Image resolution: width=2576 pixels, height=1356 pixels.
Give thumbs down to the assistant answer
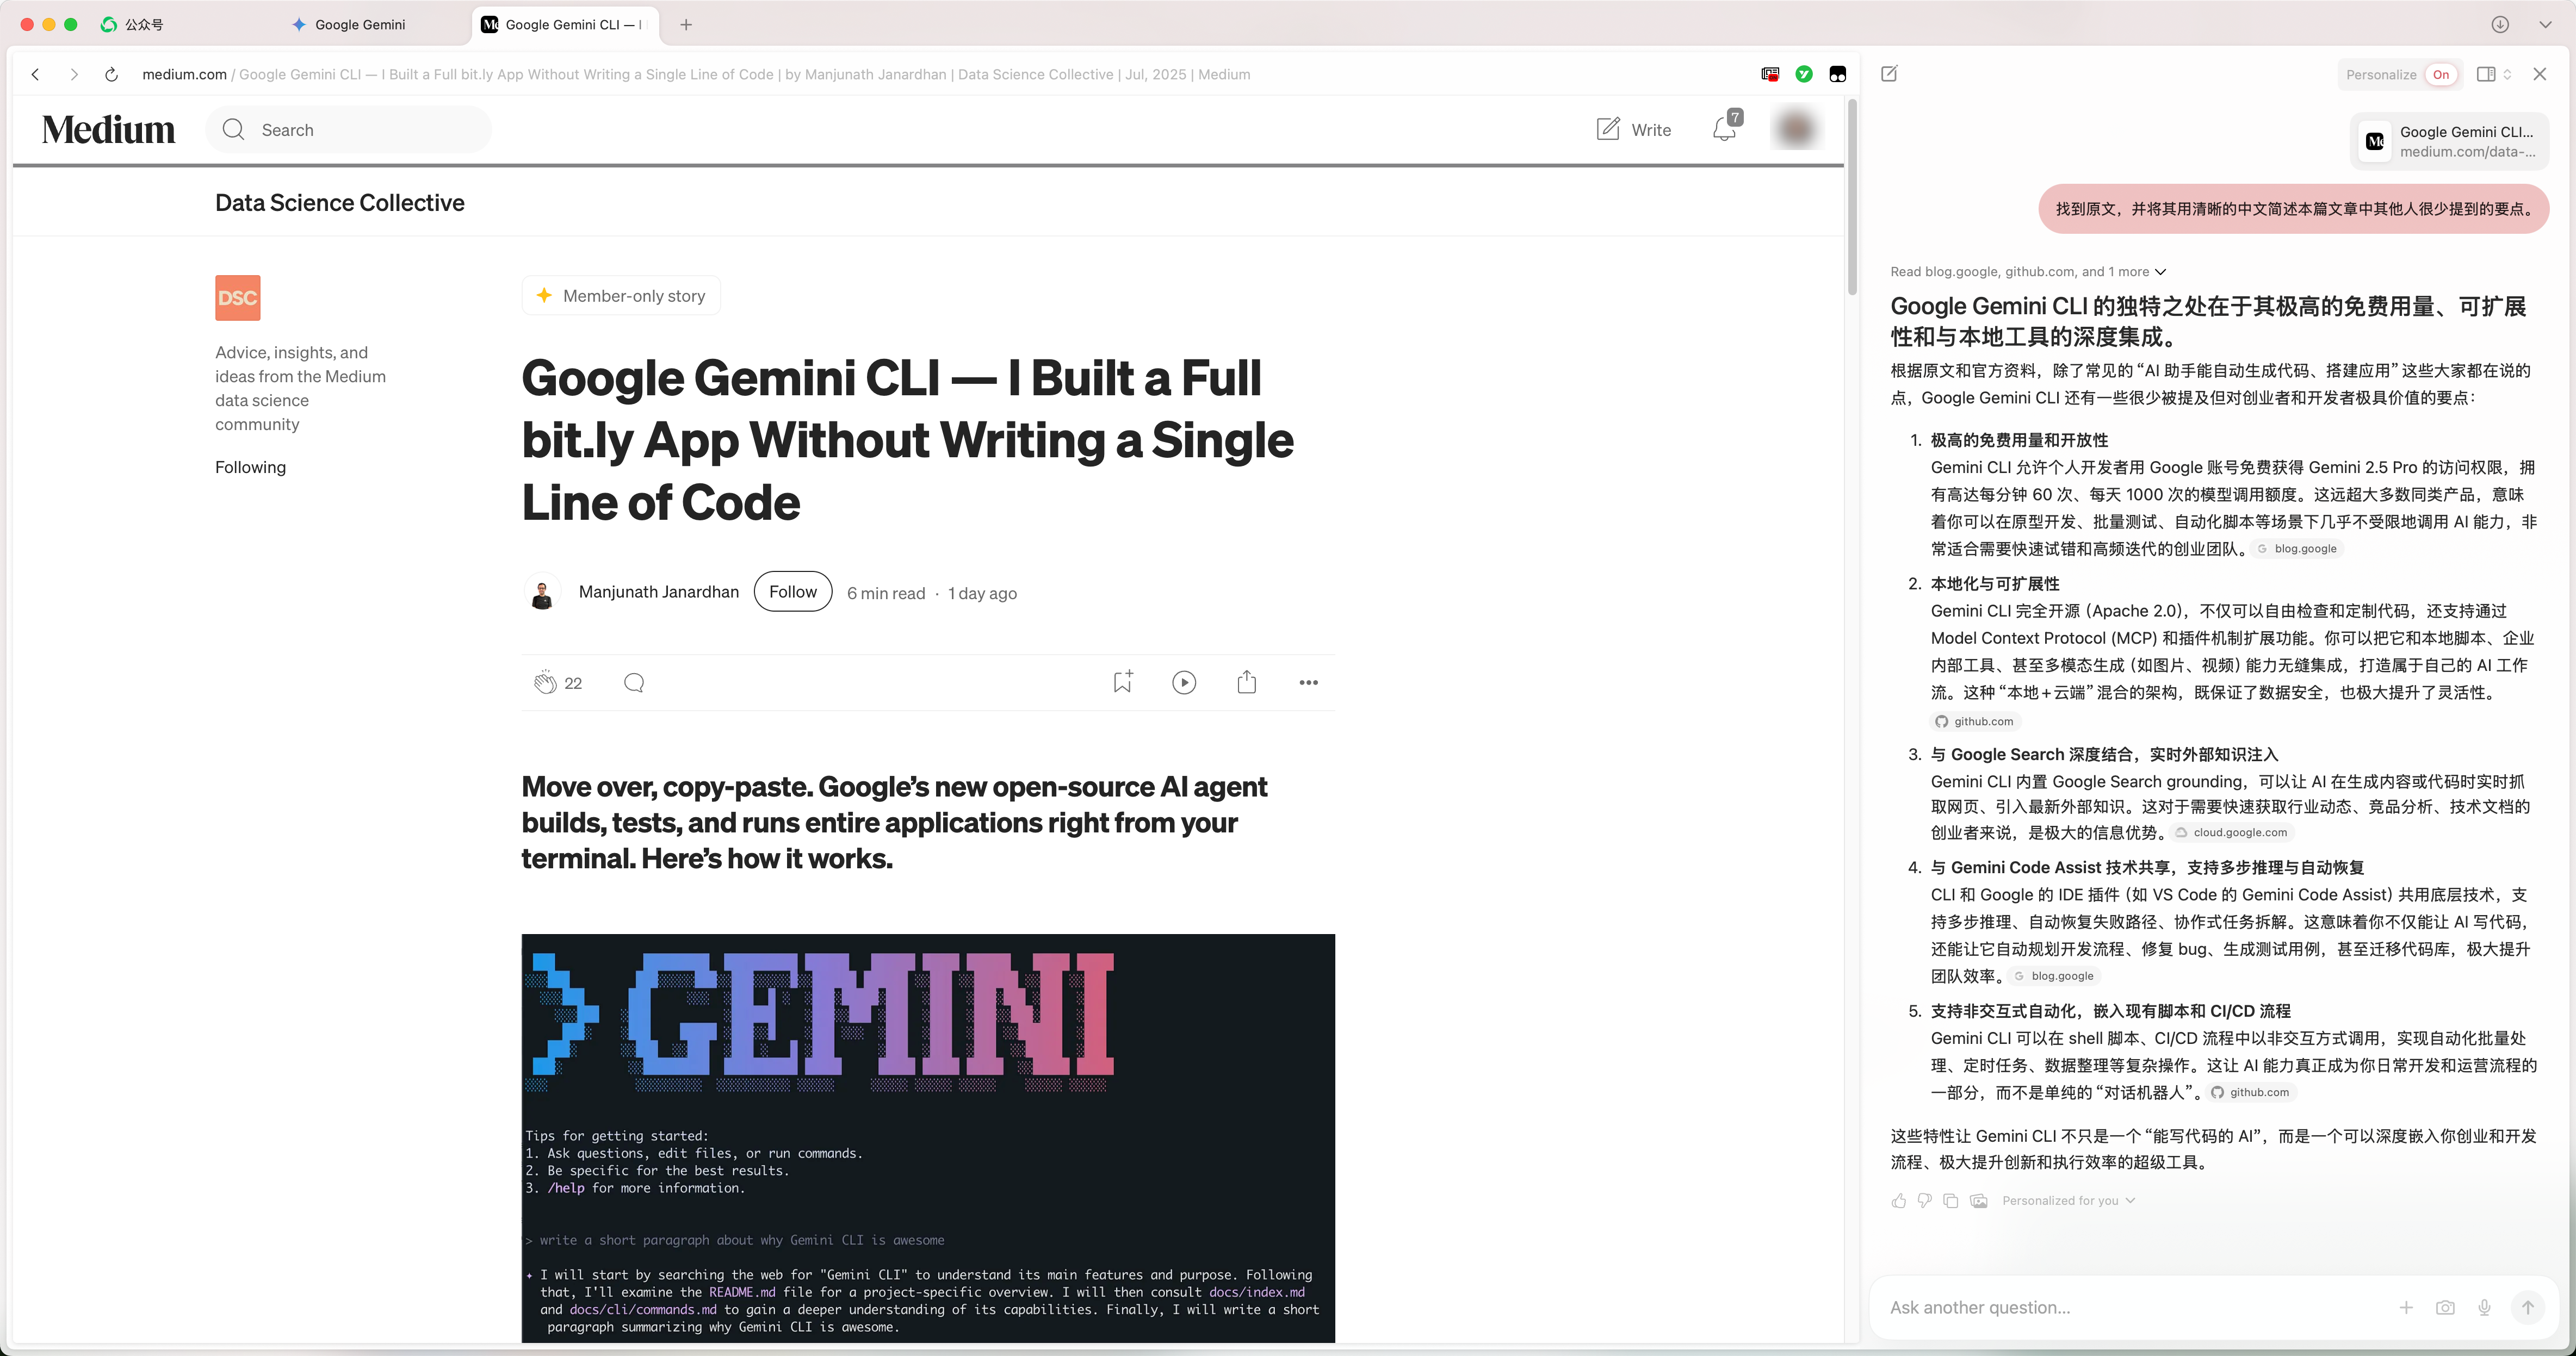click(x=1924, y=1200)
